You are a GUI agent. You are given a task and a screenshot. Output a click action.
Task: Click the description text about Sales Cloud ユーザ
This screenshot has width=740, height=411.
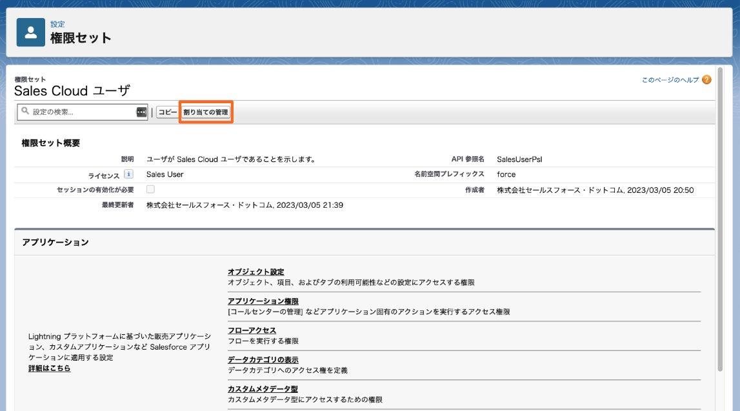tap(231, 159)
